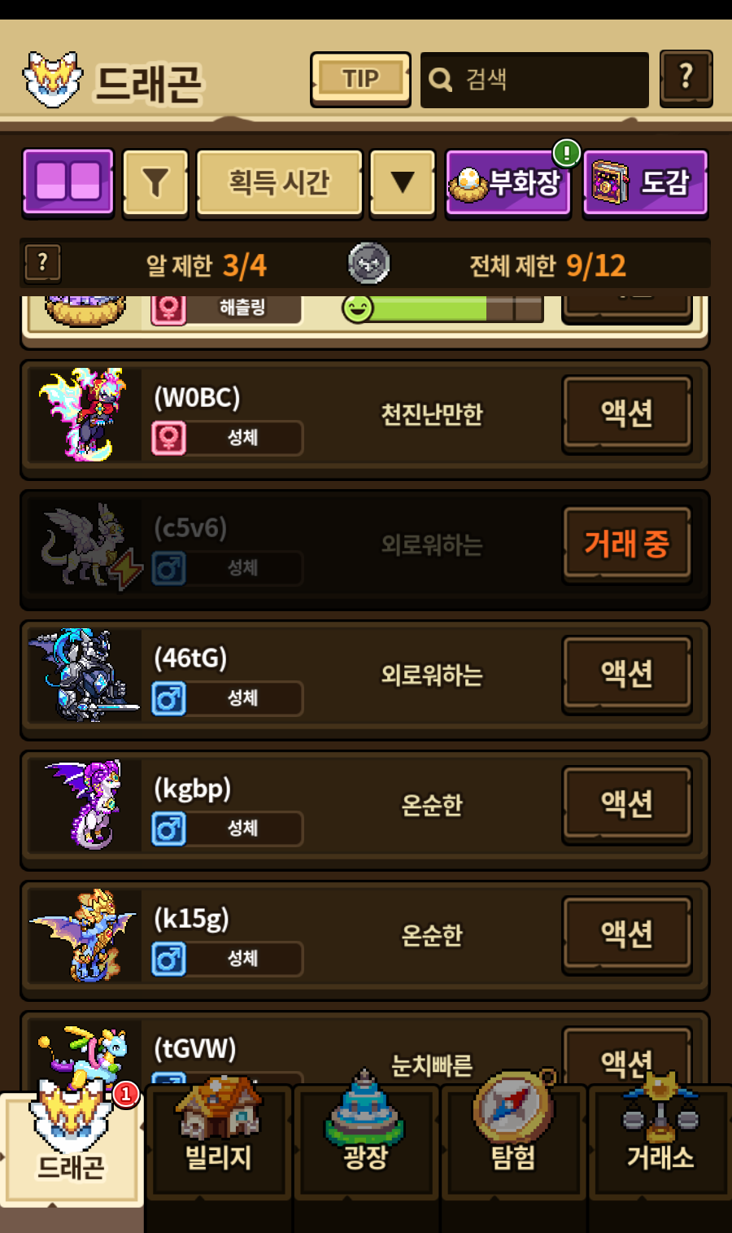
Task: Click the male gender icon of kgbp
Action: tap(168, 829)
